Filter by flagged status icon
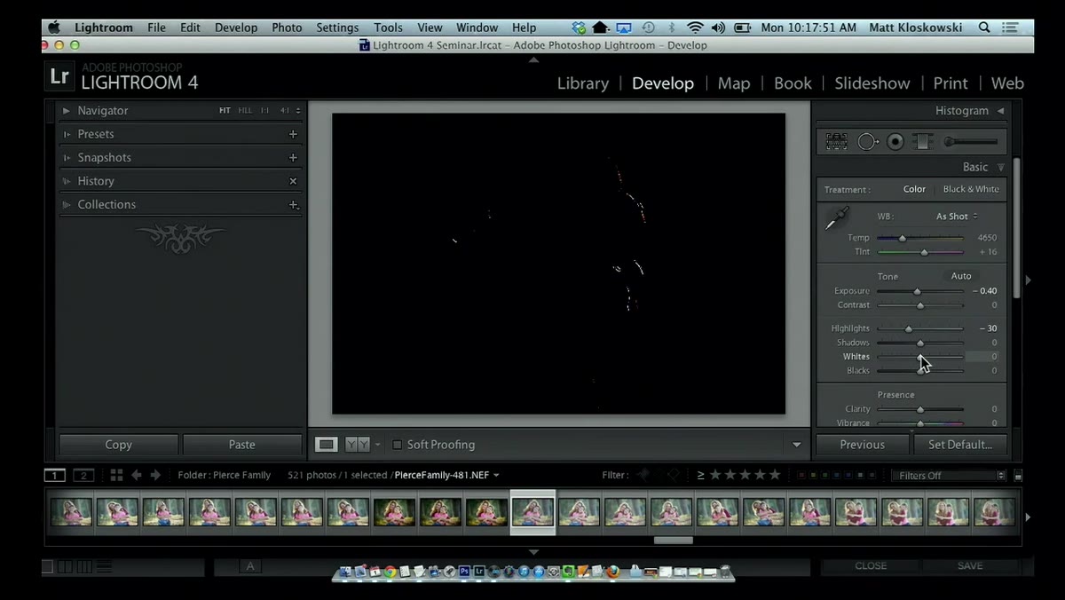 (643, 475)
